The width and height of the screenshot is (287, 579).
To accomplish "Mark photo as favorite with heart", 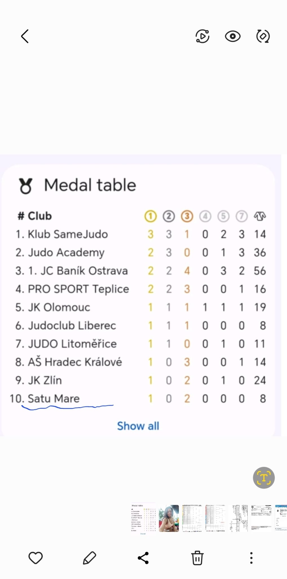I will pos(36,558).
